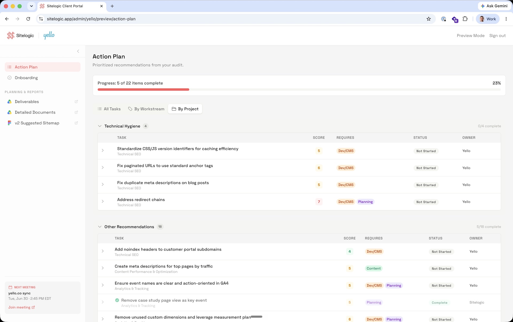Click the Complete status on Remove case study row
The image size is (513, 322).
(x=440, y=302)
